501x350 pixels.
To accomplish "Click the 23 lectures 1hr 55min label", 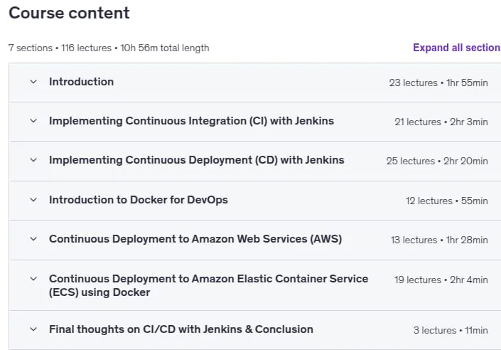I will 438,83.
